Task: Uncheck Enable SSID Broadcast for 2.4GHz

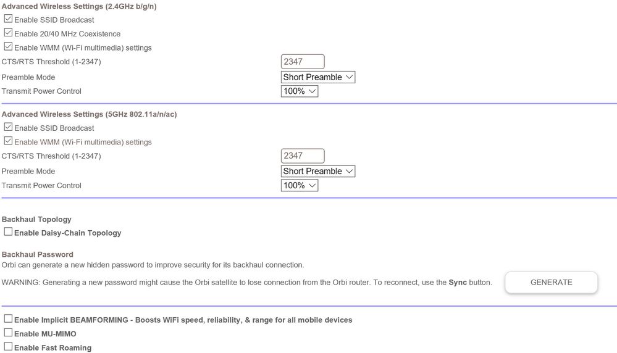Action: (x=8, y=19)
